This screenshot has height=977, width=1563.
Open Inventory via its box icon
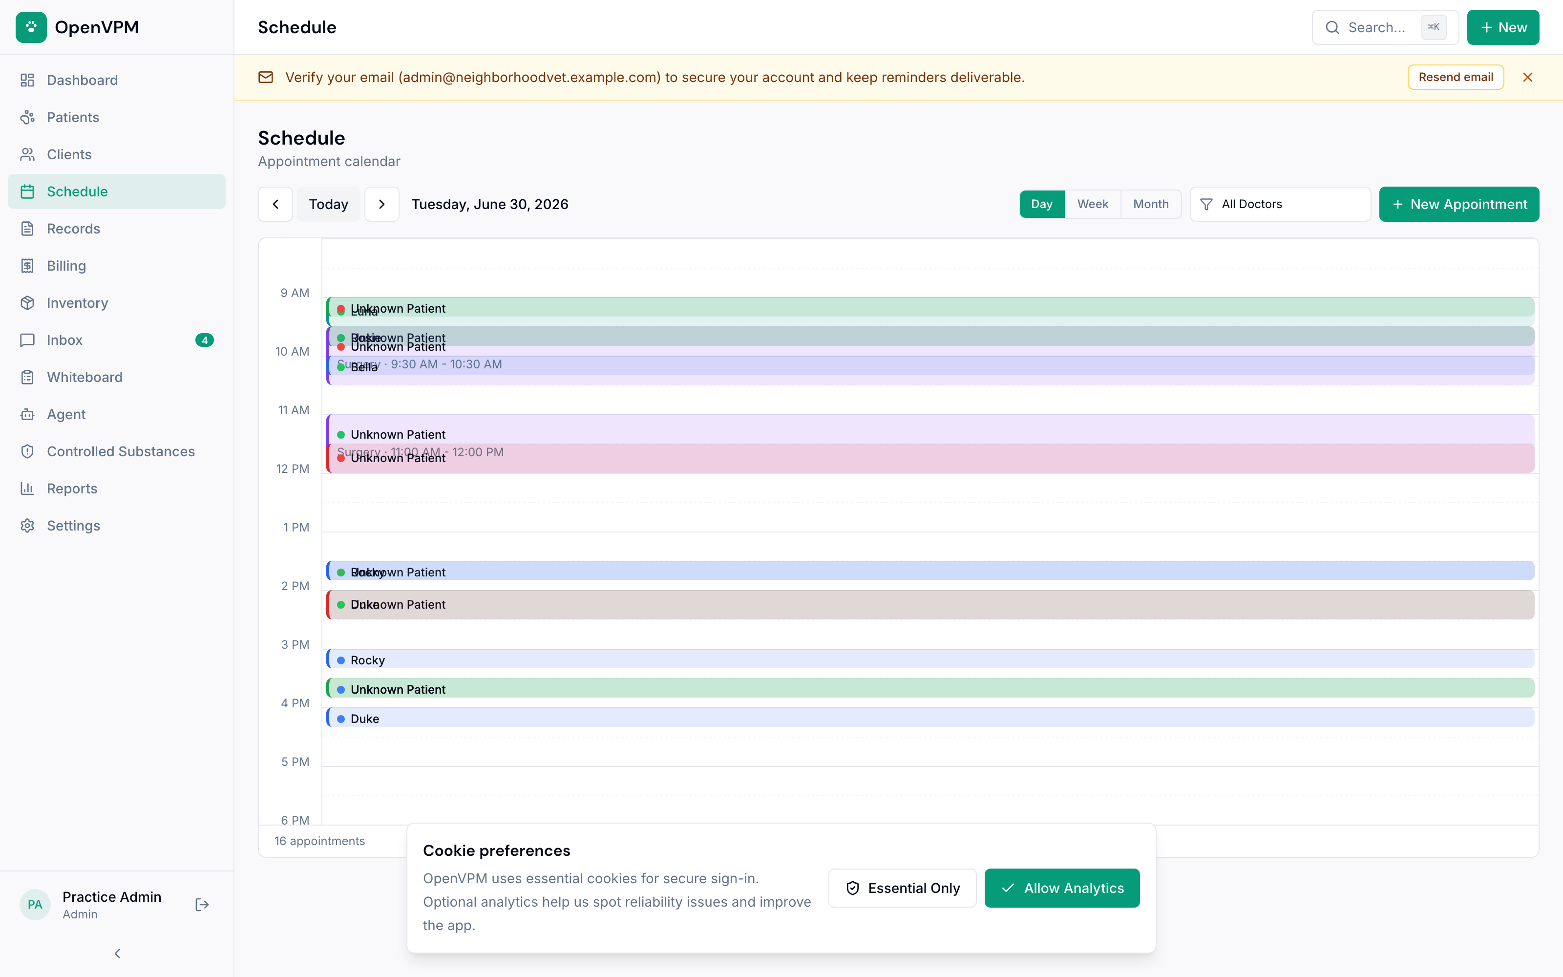click(27, 303)
